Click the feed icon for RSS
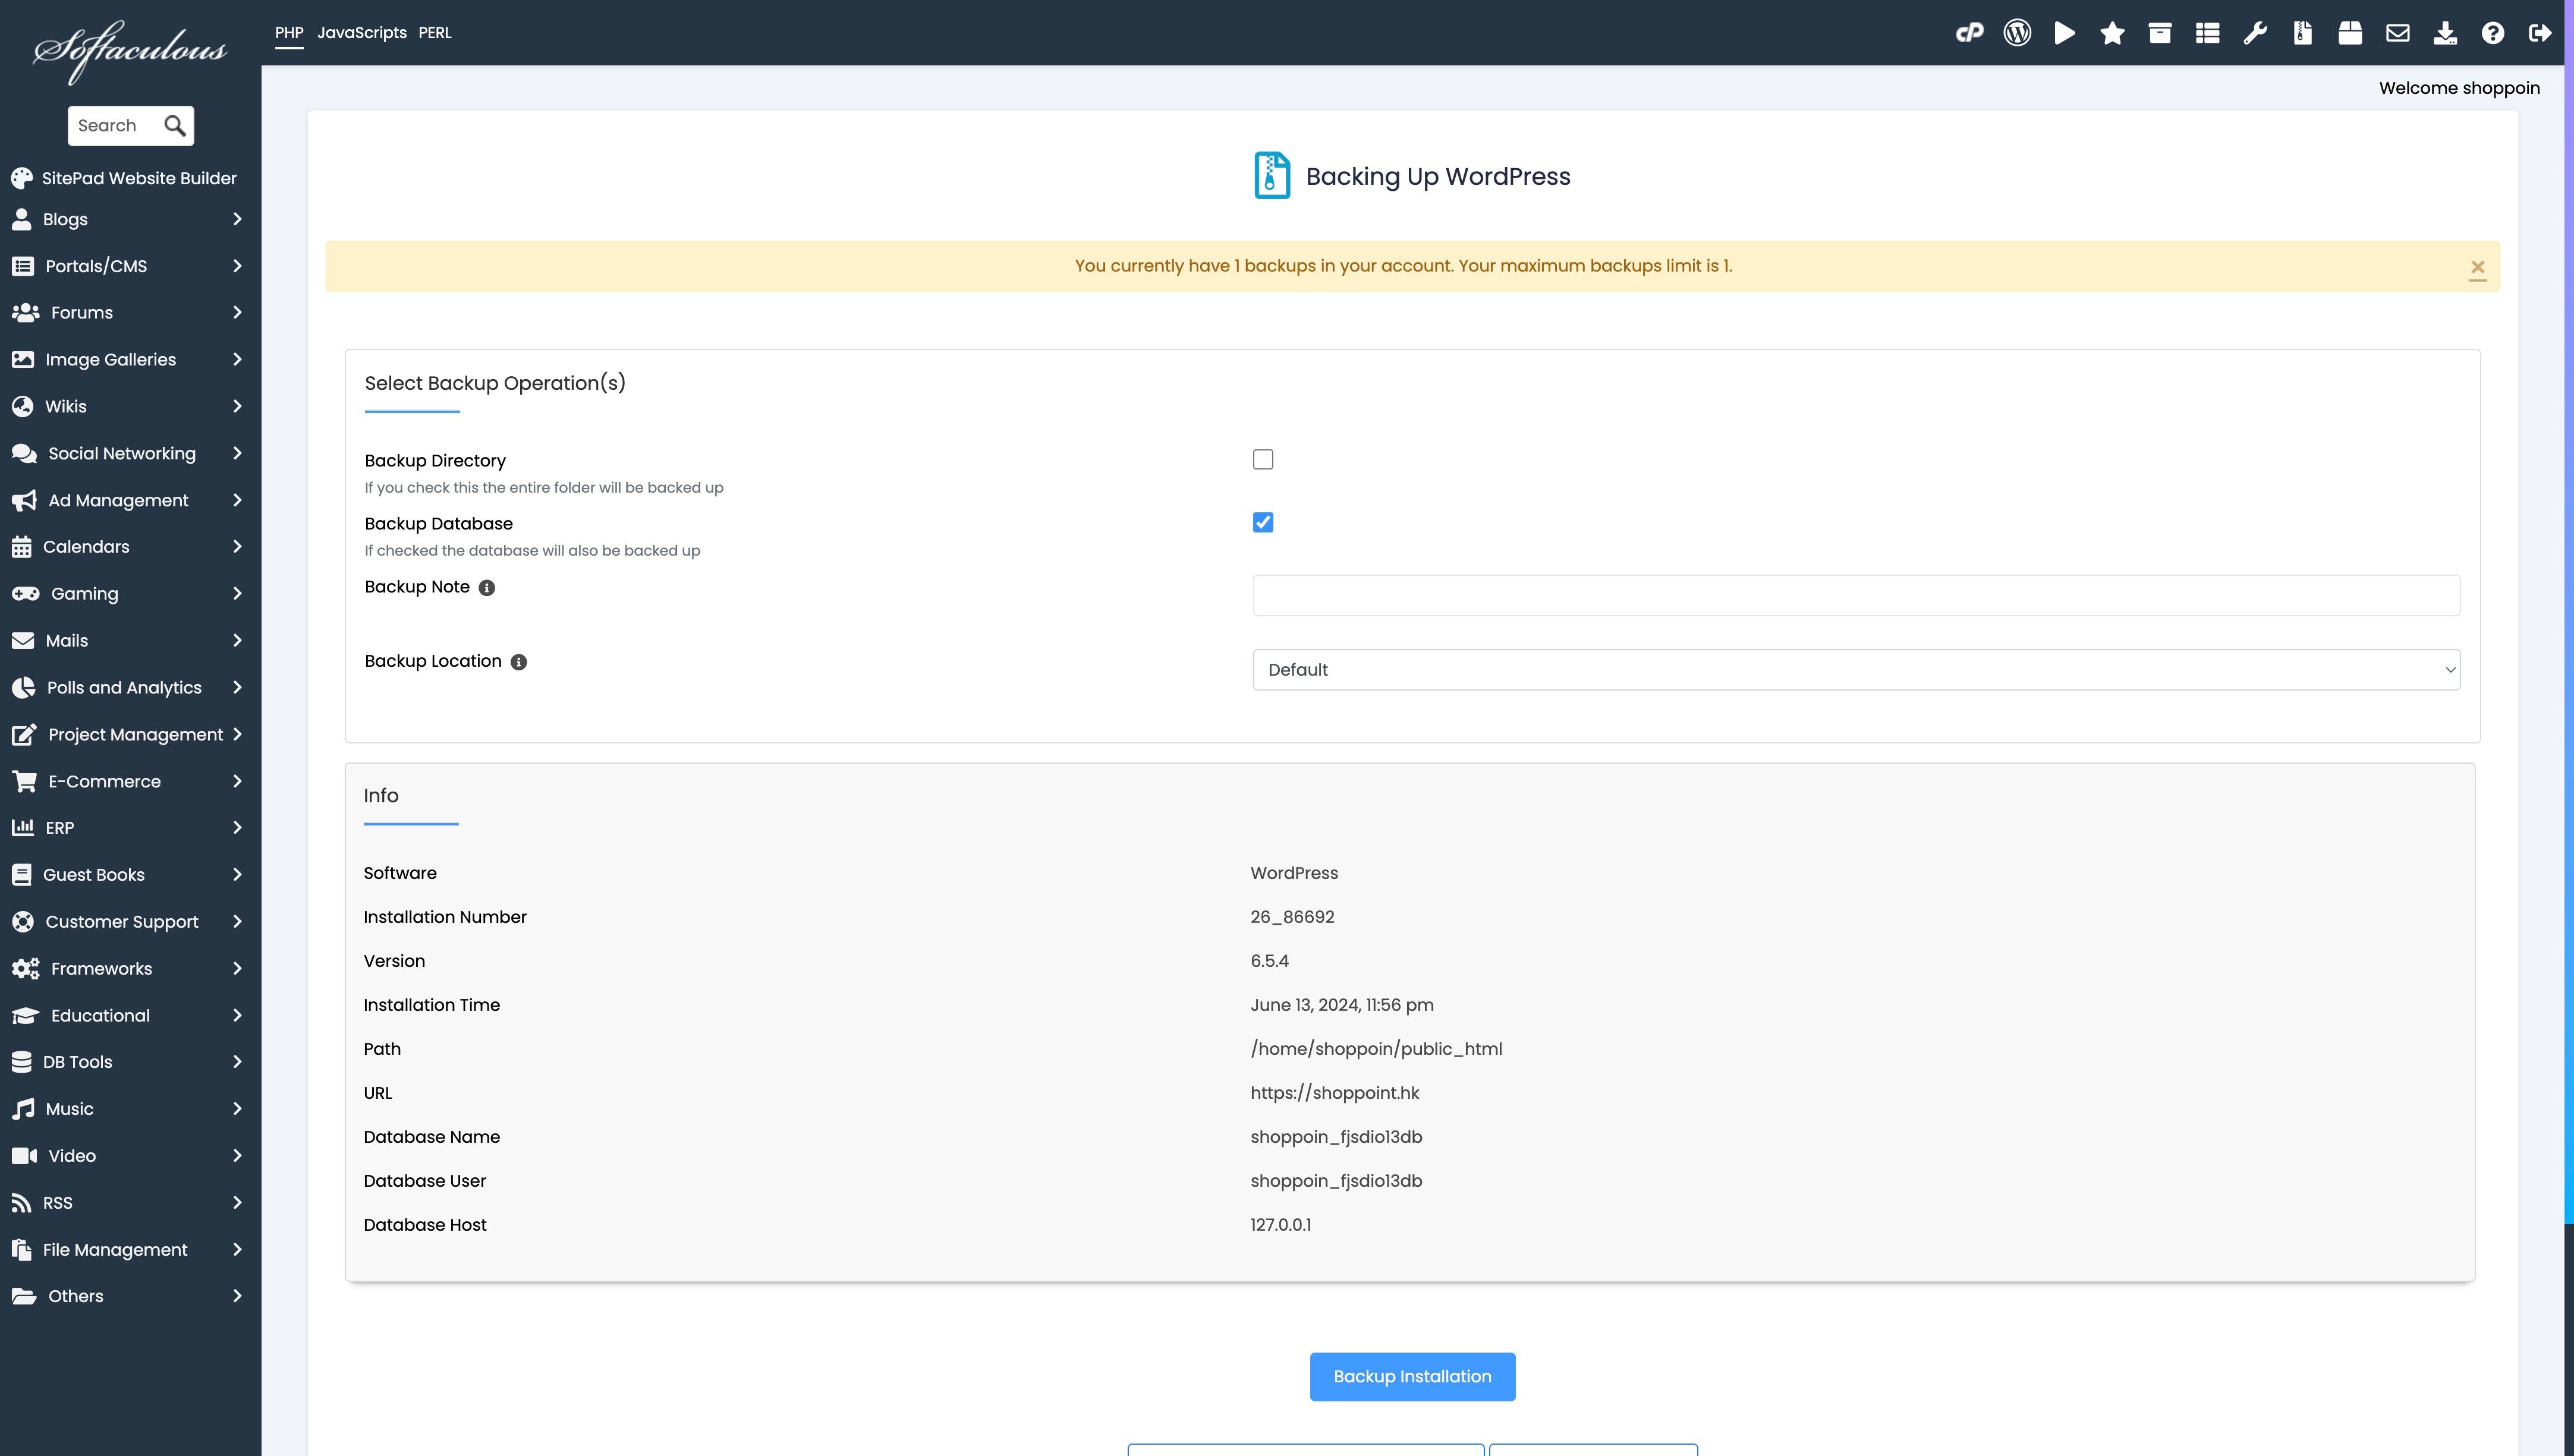 tap(22, 1203)
